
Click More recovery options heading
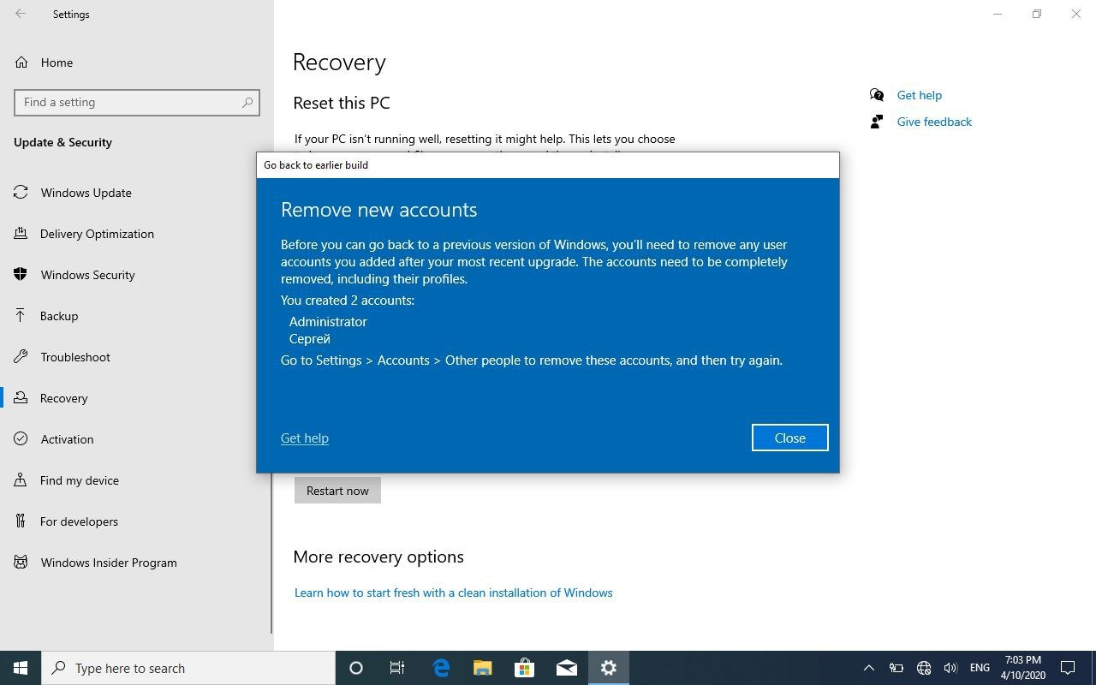[x=378, y=557]
